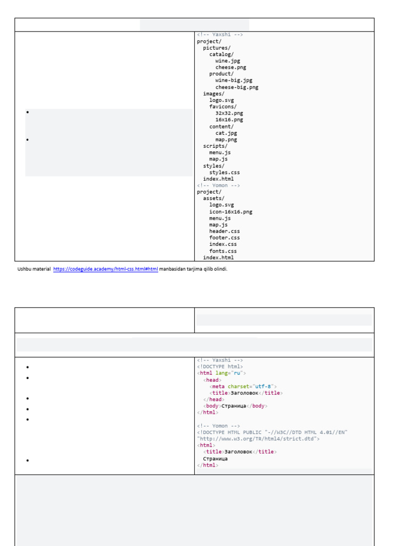The height and width of the screenshot is (546, 409).
Task: Open the codeguide.academy html-css link
Action: tap(105, 269)
